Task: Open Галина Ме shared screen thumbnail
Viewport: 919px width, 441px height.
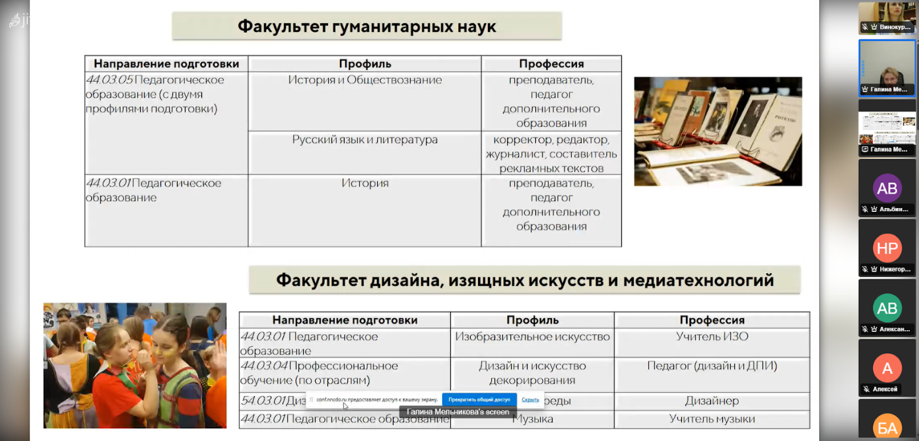Action: tap(887, 127)
